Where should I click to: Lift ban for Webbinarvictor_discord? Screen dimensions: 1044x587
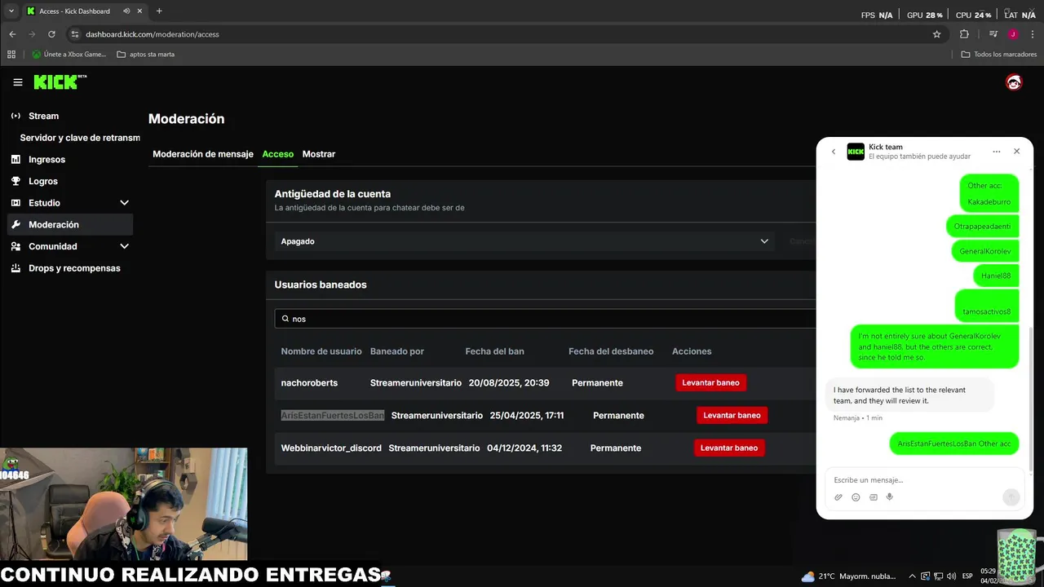[x=729, y=448]
